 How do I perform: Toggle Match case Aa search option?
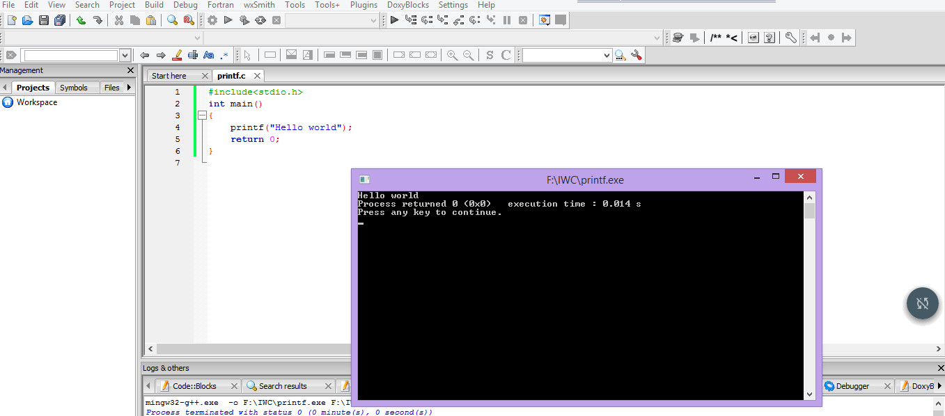tap(209, 55)
